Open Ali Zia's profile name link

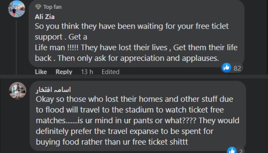[x=46, y=17]
